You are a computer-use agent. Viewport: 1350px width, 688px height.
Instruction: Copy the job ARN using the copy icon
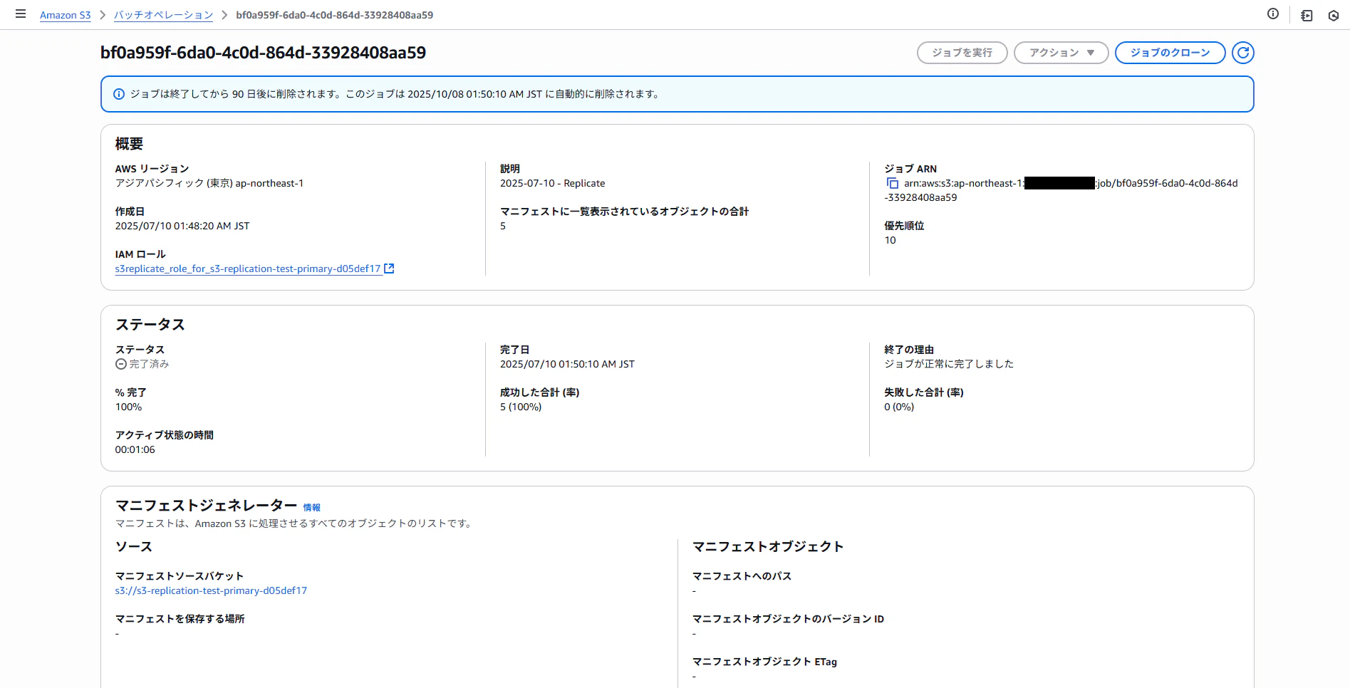point(893,183)
